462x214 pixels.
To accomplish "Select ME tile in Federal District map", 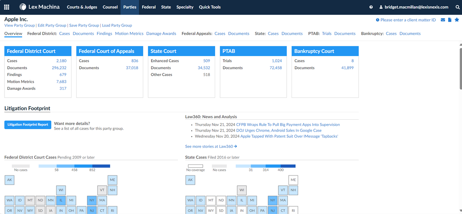I will pyautogui.click(x=112, y=180).
